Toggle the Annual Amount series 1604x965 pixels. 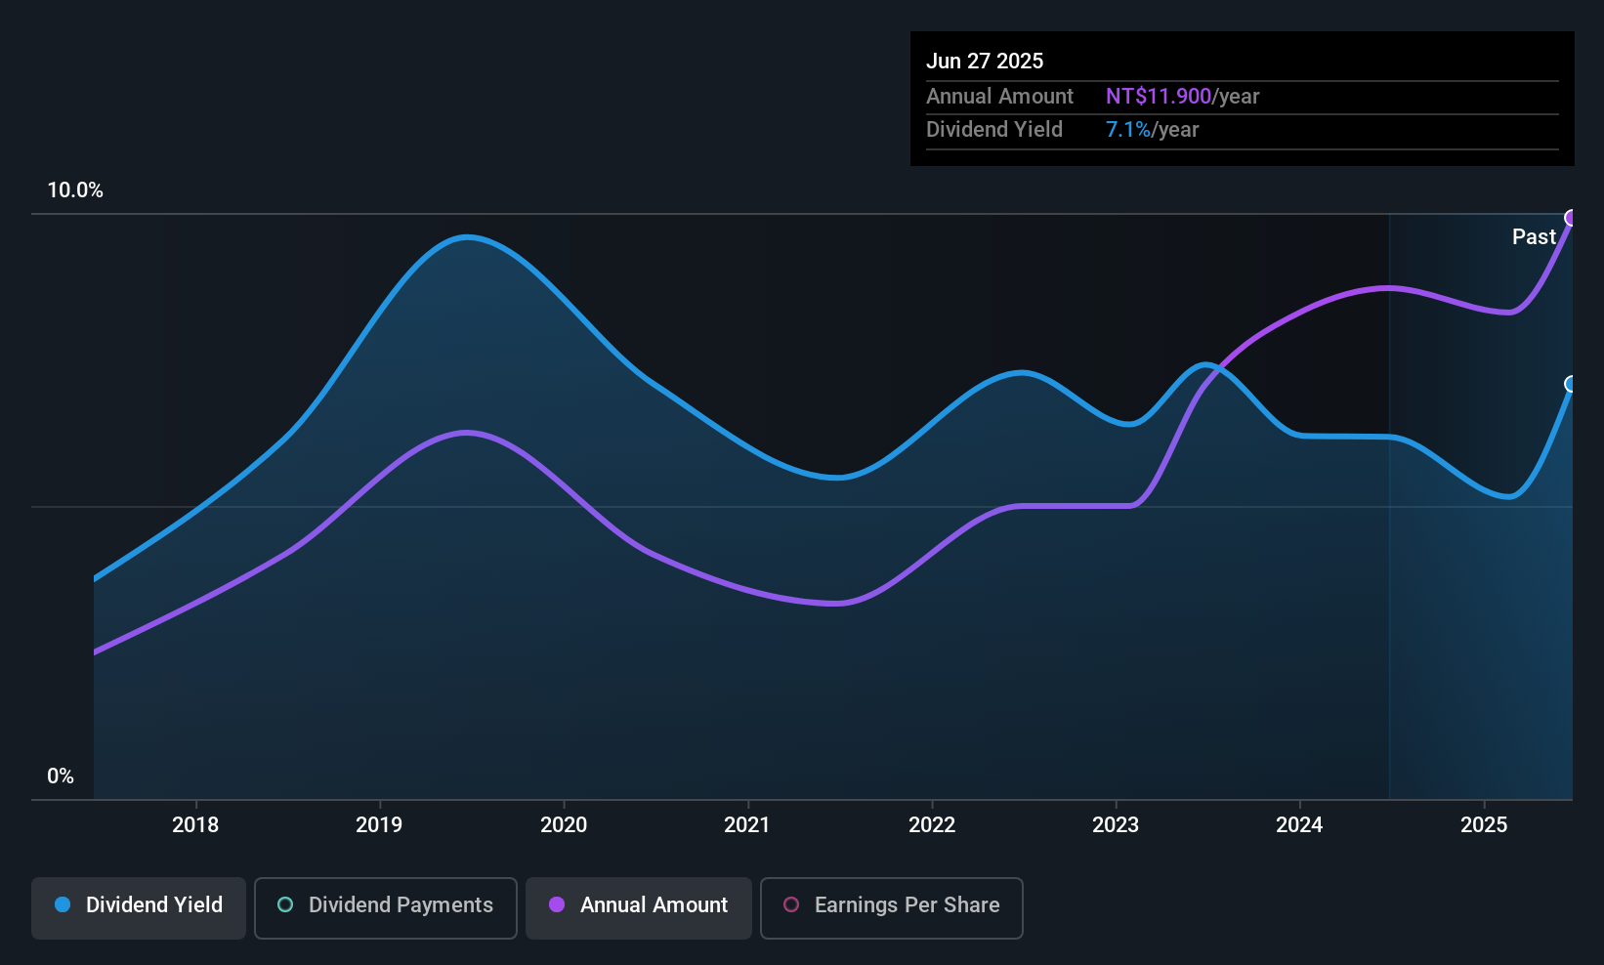tap(639, 908)
